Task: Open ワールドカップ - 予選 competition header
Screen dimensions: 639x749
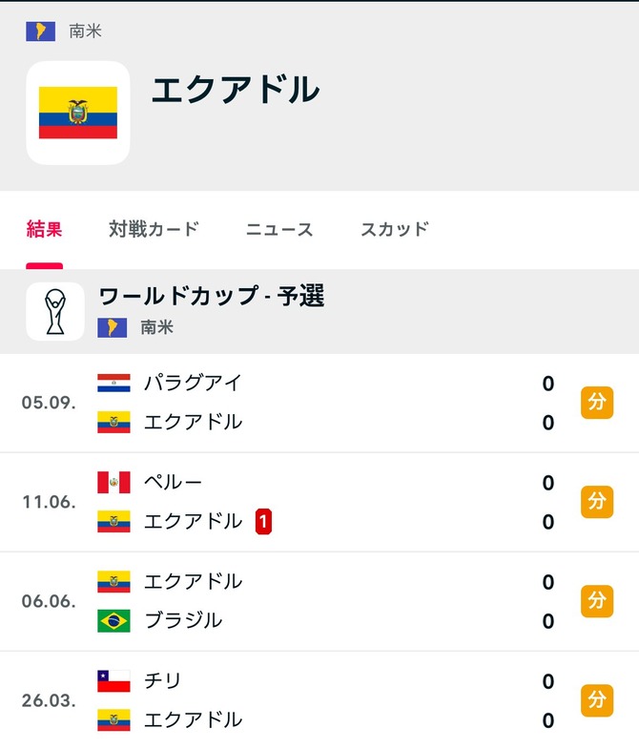Action: pos(212,296)
